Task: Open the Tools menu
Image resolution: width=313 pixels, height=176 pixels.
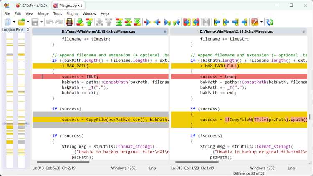Action: point(58,14)
